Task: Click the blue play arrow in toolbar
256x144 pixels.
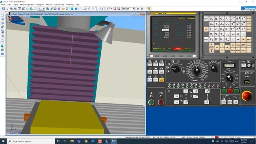Action: [x=138, y=9]
